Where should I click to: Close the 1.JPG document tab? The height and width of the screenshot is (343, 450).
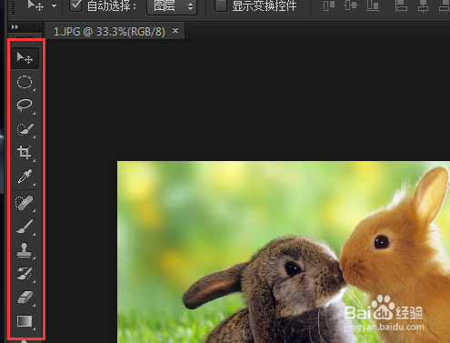coord(175,31)
